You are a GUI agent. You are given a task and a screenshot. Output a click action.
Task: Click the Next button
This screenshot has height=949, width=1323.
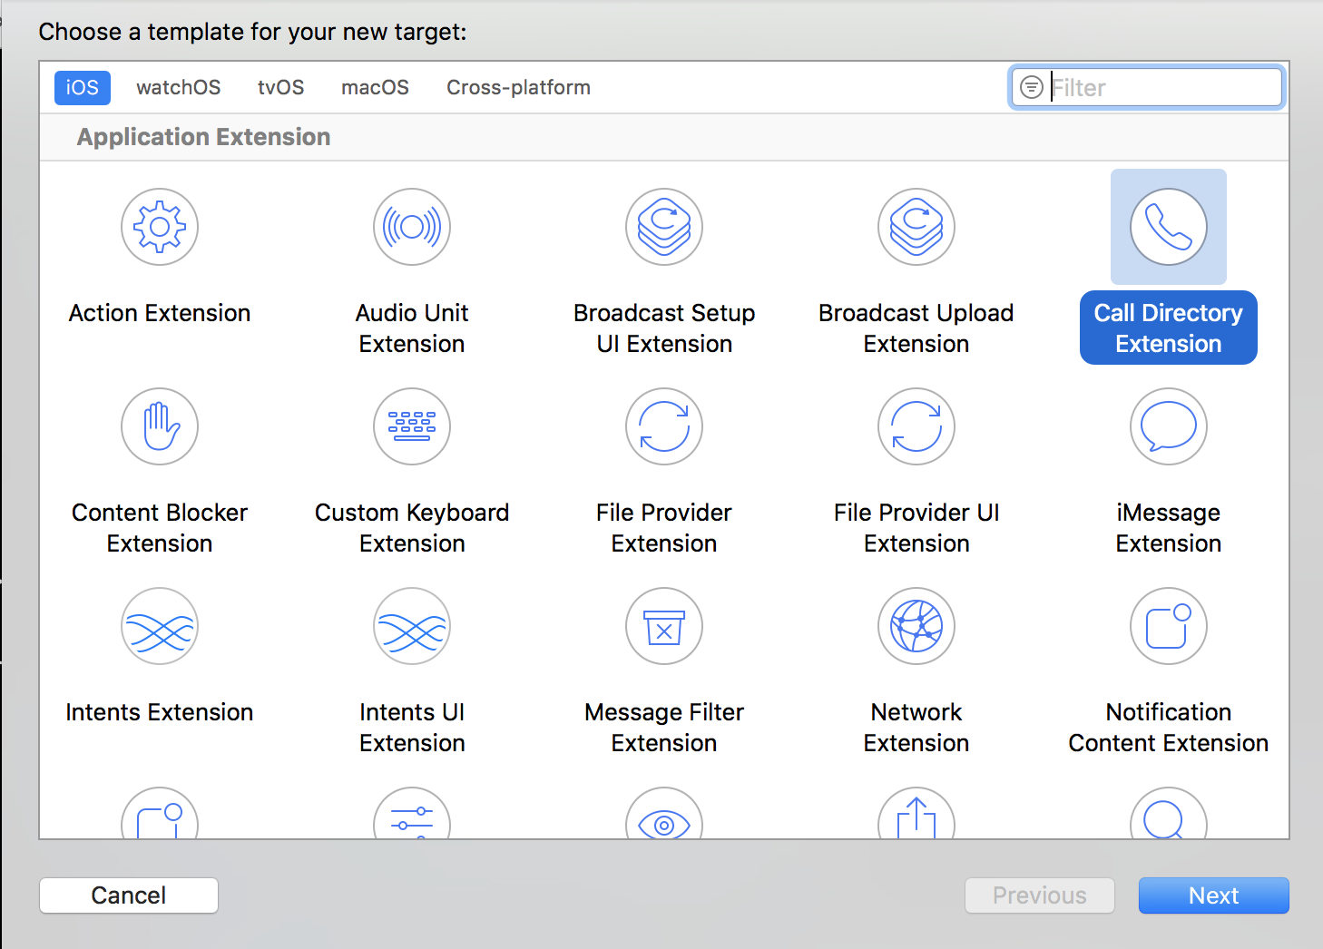point(1214,895)
